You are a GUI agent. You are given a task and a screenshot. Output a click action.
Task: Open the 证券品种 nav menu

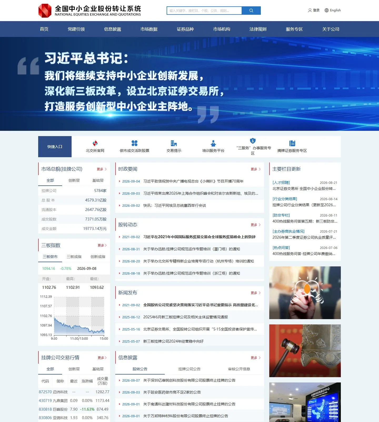point(185,29)
